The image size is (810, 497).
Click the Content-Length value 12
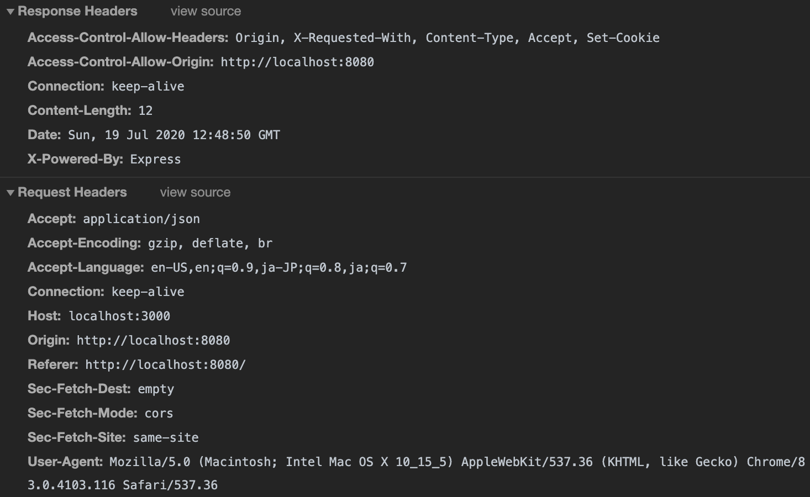click(145, 110)
